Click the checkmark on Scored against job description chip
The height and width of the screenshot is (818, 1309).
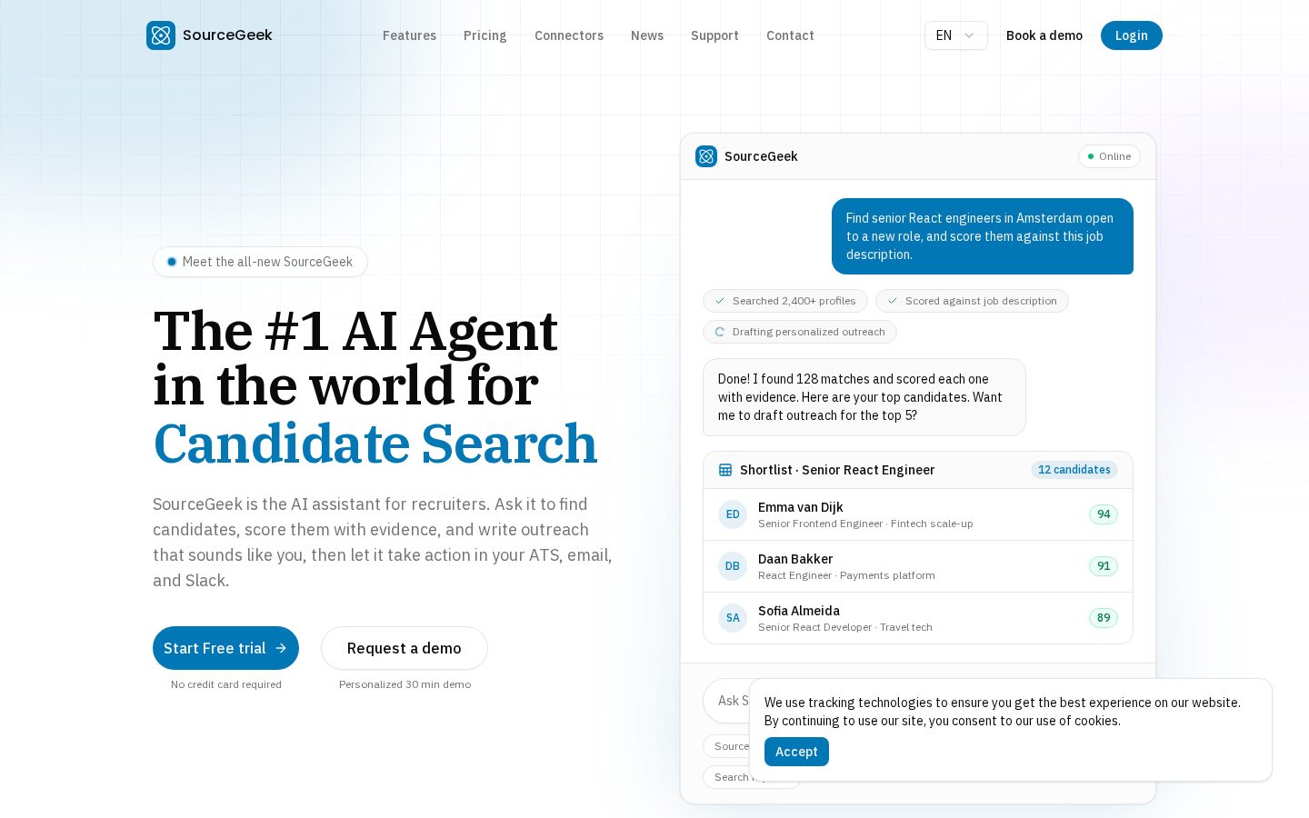point(893,301)
